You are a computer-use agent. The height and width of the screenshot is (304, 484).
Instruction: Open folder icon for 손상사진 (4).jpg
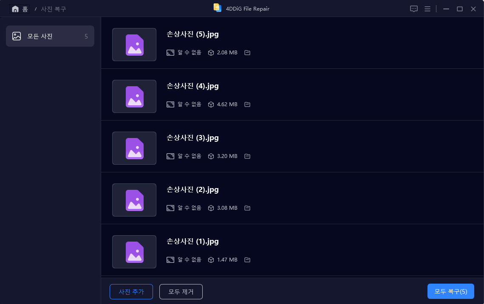(247, 104)
